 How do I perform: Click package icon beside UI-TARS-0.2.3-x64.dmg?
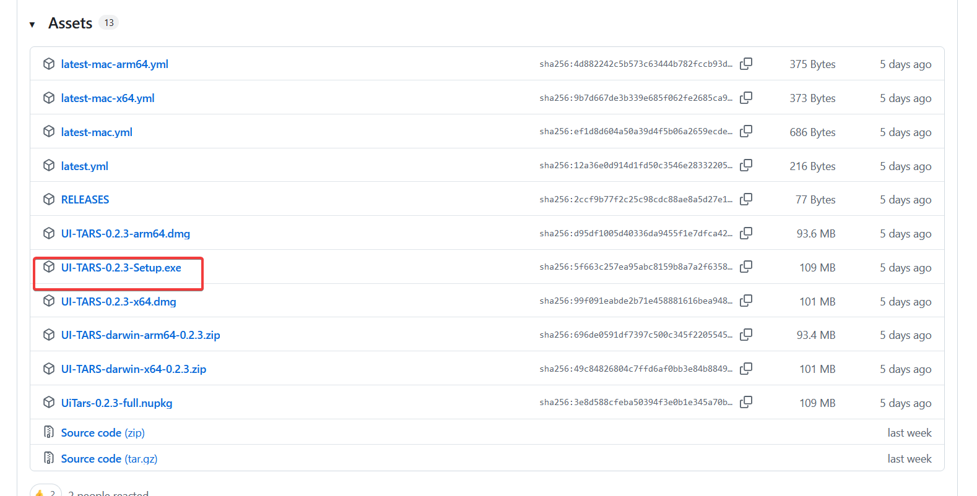tap(49, 301)
